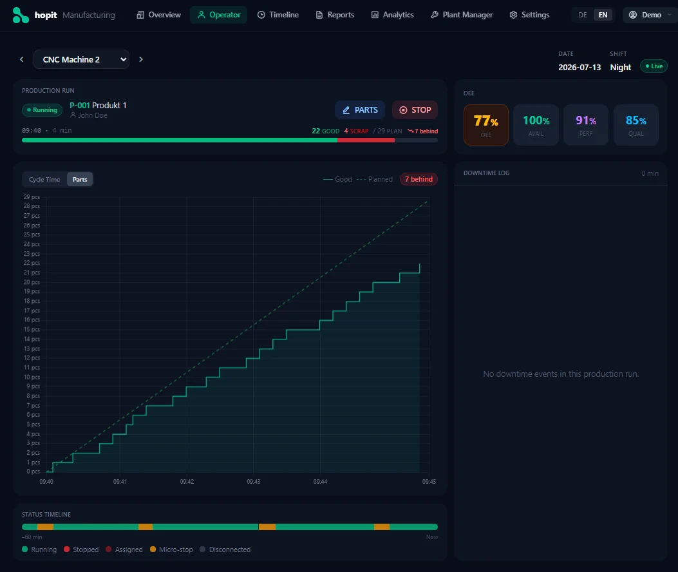This screenshot has height=572, width=678.
Task: Go to the Timeline view
Action: coord(278,15)
